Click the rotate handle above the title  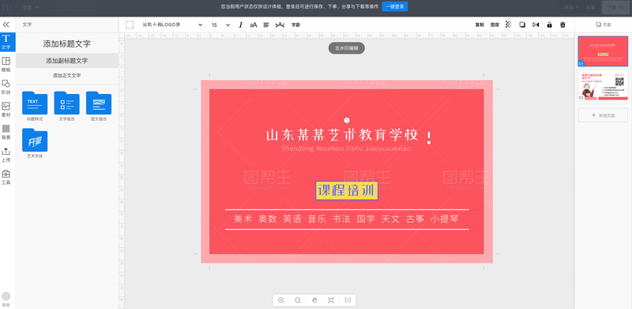(x=347, y=120)
